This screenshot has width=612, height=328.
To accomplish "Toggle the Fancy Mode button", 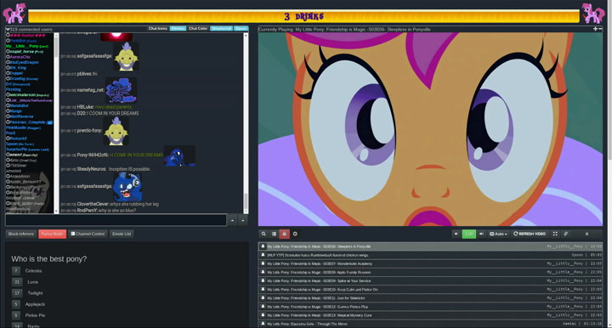I will [53, 234].
